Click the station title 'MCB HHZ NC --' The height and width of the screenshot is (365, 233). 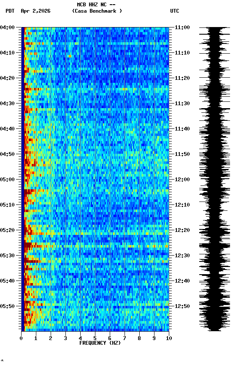[x=96, y=5]
